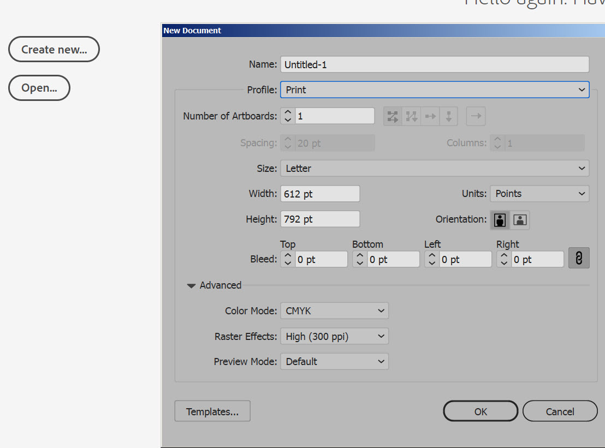
Task: Click the New Document title bar
Action: 383,31
